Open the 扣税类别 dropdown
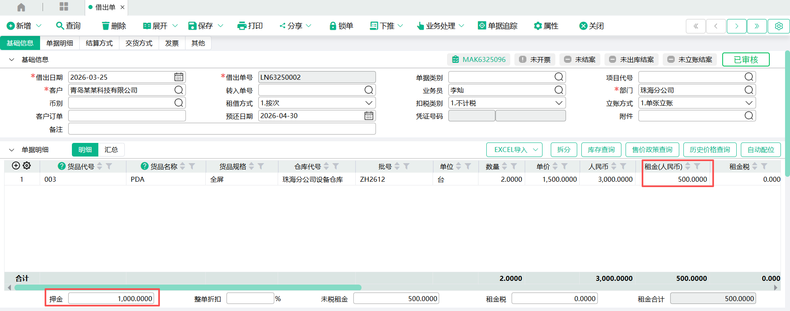Viewport: 790px width, 311px height. (559, 103)
